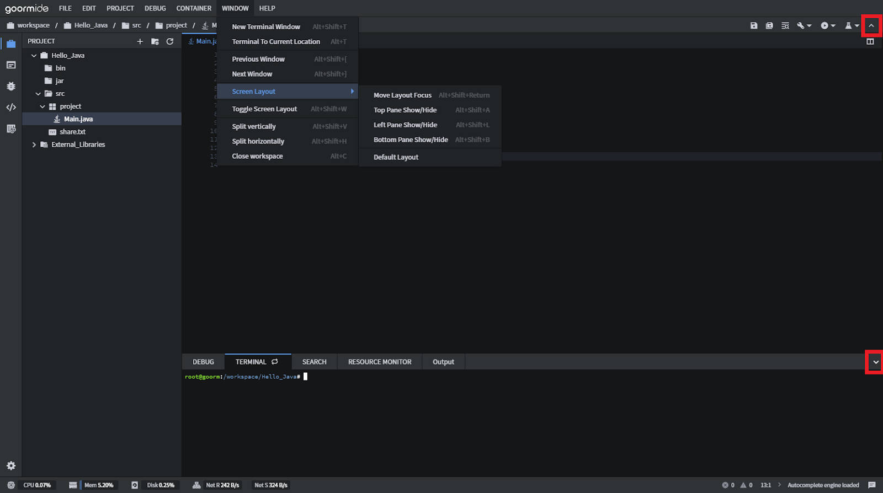Toggle Left Pane Show/Hide
The width and height of the screenshot is (883, 493).
click(405, 125)
